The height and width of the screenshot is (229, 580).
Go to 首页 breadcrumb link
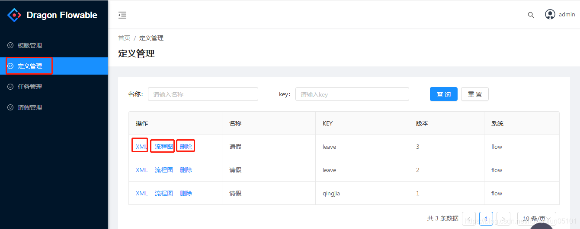click(124, 38)
